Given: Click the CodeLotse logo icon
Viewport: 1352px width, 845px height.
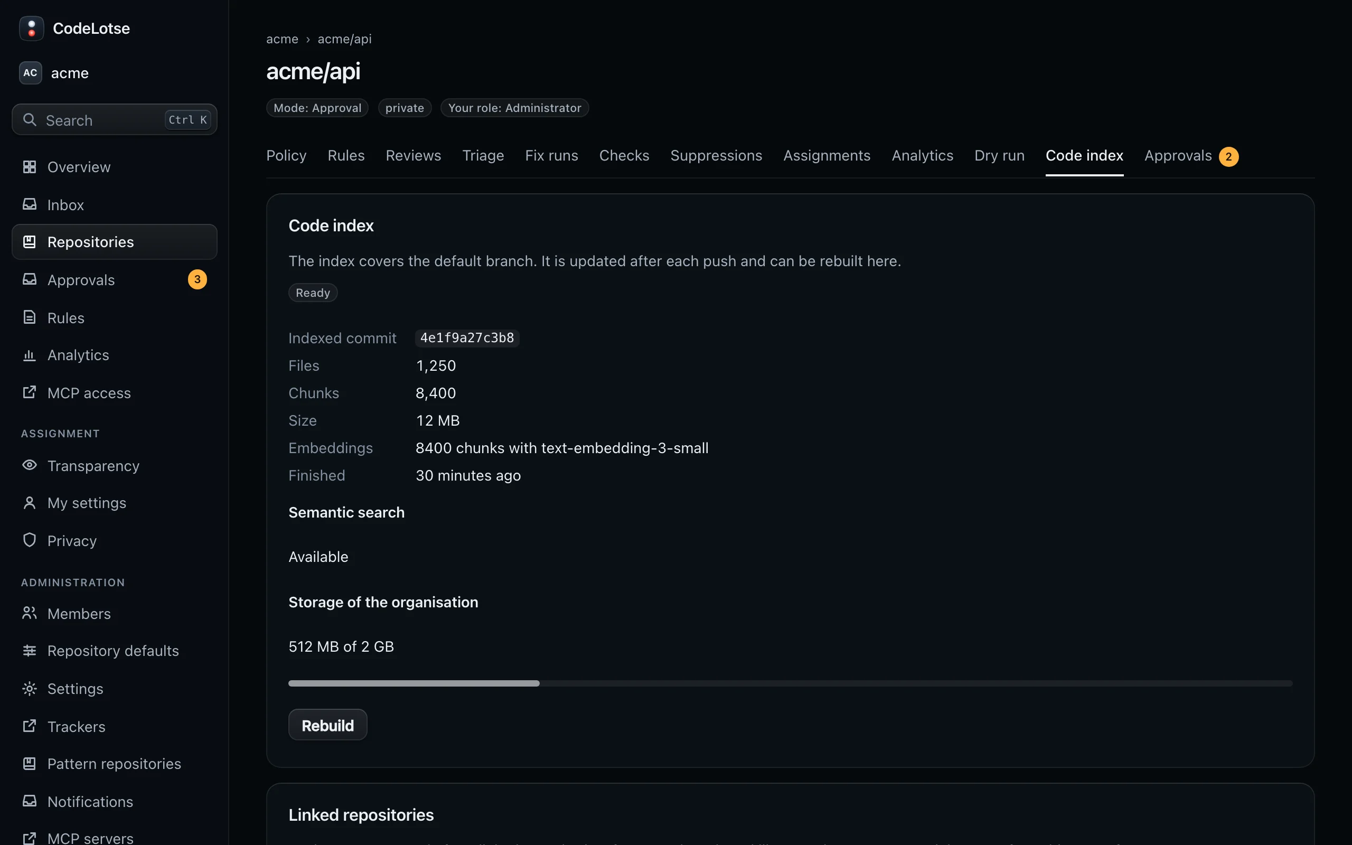Looking at the screenshot, I should [31, 28].
